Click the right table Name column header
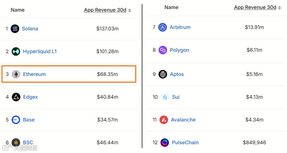 pos(171,7)
